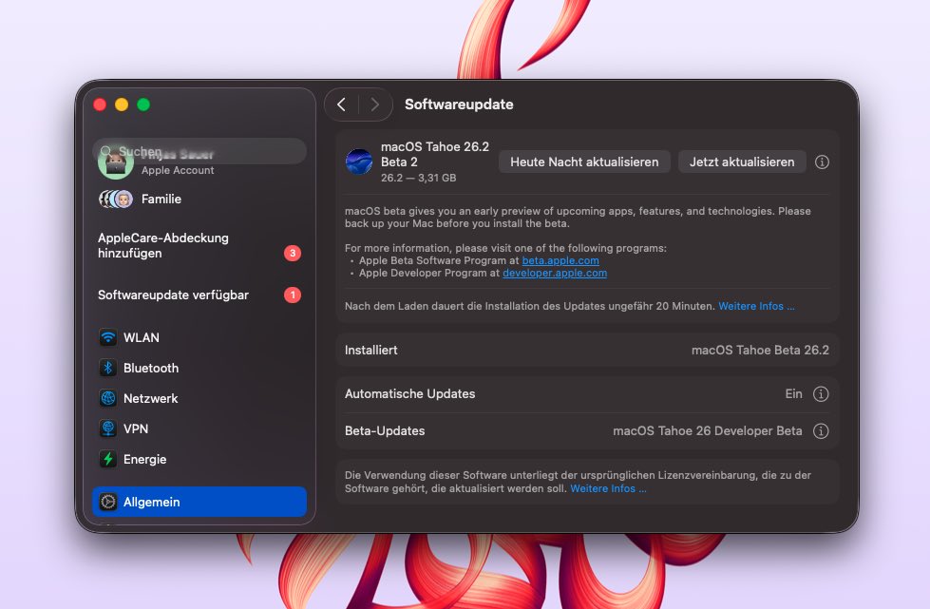Image resolution: width=930 pixels, height=609 pixels.
Task: Click badge 3 beside AppleCare-Abdeckung
Action: point(293,254)
